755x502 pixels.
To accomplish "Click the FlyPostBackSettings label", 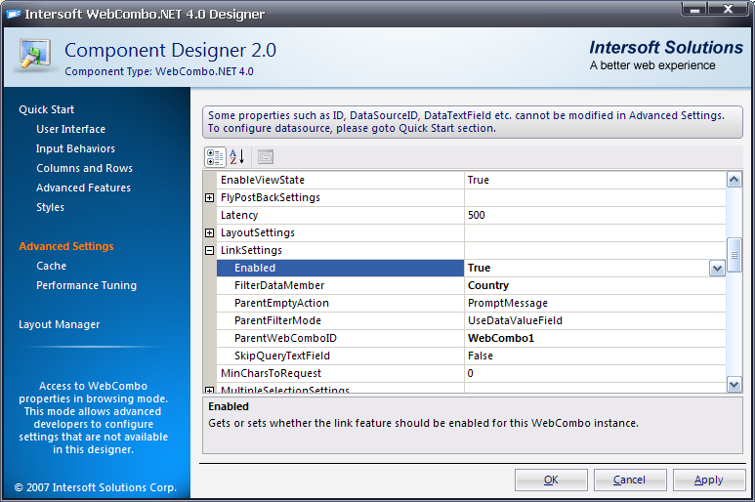I will (271, 198).
